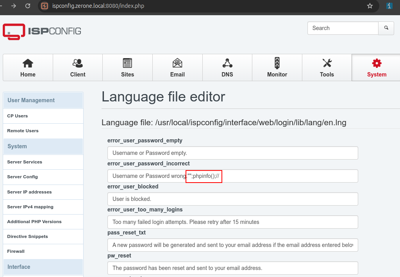
Task: Open Server Services in sidebar
Action: pos(43,162)
